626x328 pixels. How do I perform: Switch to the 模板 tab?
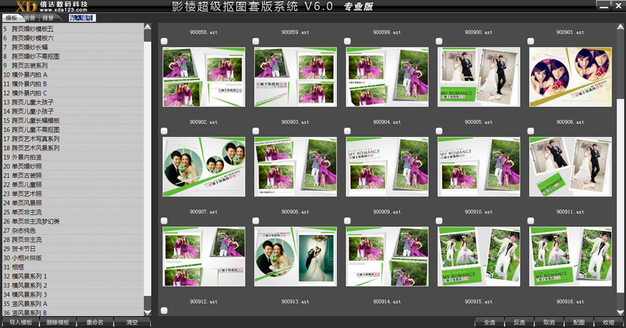click(x=11, y=18)
